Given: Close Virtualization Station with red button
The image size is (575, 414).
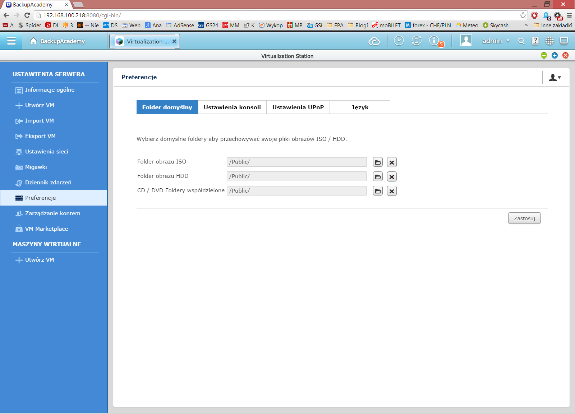Looking at the screenshot, I should (566, 55).
